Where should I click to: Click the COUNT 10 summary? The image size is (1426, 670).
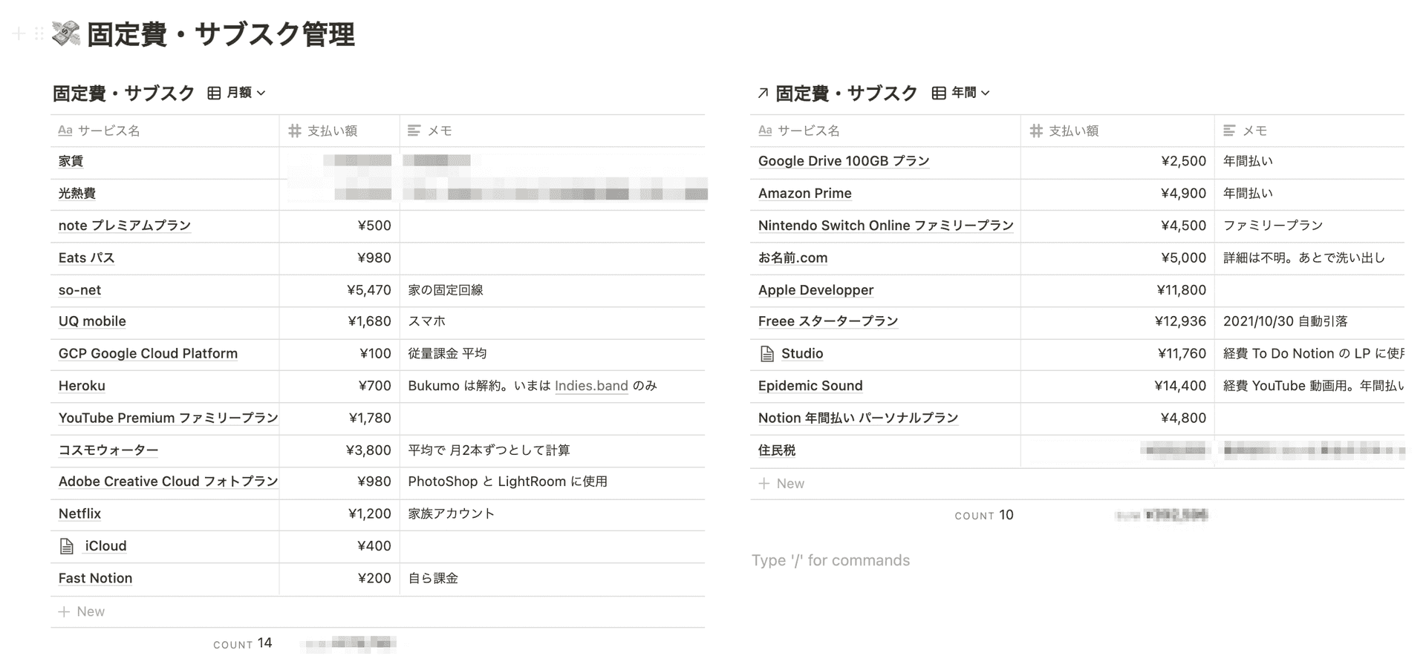(x=984, y=515)
